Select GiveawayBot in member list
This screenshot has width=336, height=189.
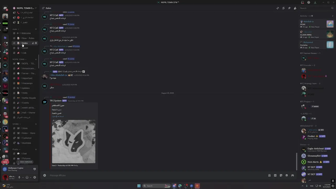click(x=316, y=156)
